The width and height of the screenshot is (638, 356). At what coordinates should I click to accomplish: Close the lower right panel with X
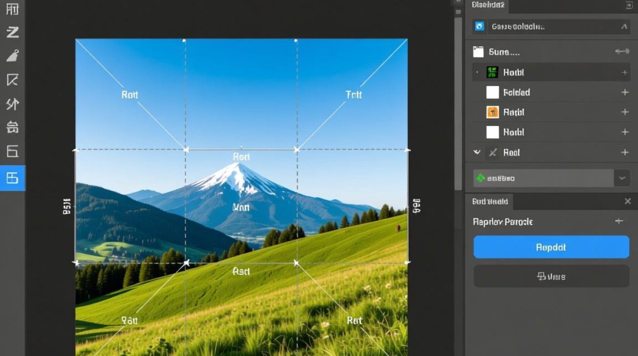pyautogui.click(x=628, y=202)
